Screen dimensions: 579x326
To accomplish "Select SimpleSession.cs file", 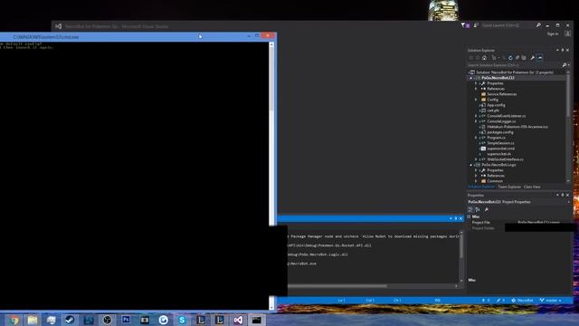I will (x=500, y=143).
